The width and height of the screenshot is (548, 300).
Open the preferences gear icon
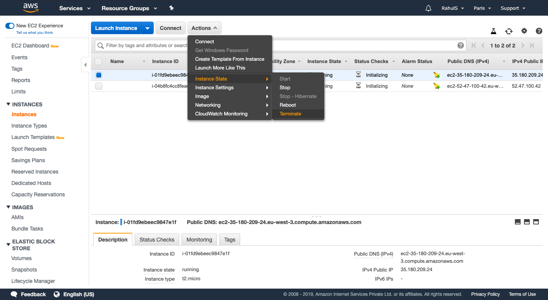(524, 31)
